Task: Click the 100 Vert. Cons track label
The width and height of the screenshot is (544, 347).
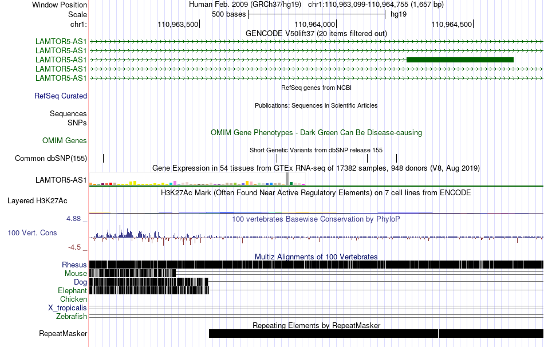Action: (32, 233)
